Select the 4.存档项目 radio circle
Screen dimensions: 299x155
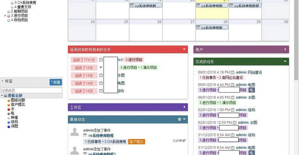(9, 20)
